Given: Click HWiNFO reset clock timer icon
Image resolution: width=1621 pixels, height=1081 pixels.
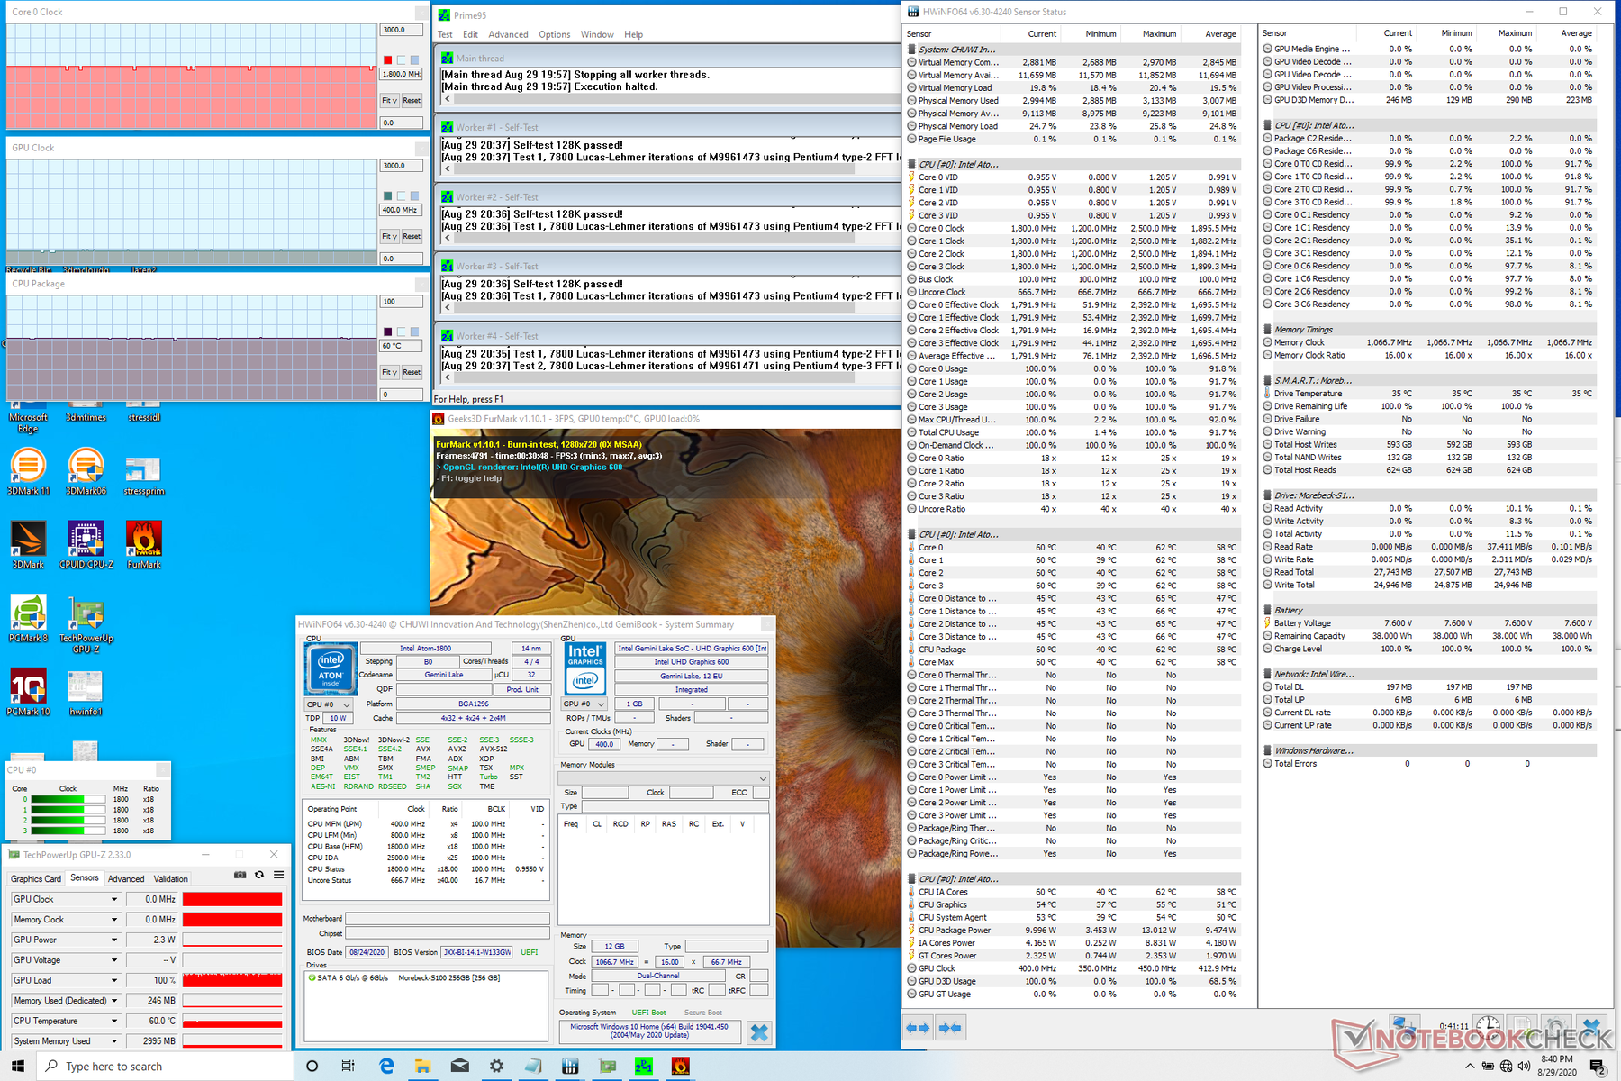Looking at the screenshot, I should (1488, 1026).
